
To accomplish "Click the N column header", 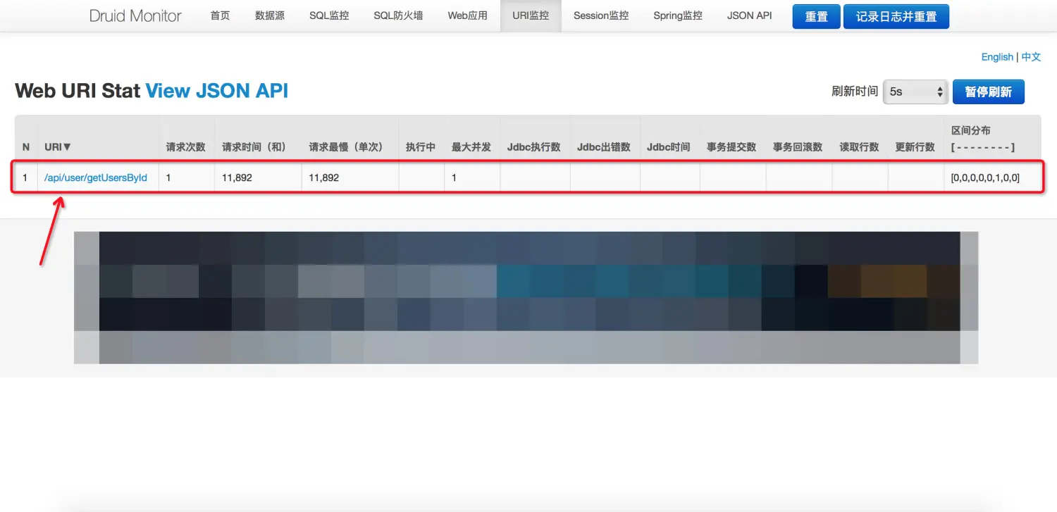I will [x=26, y=147].
